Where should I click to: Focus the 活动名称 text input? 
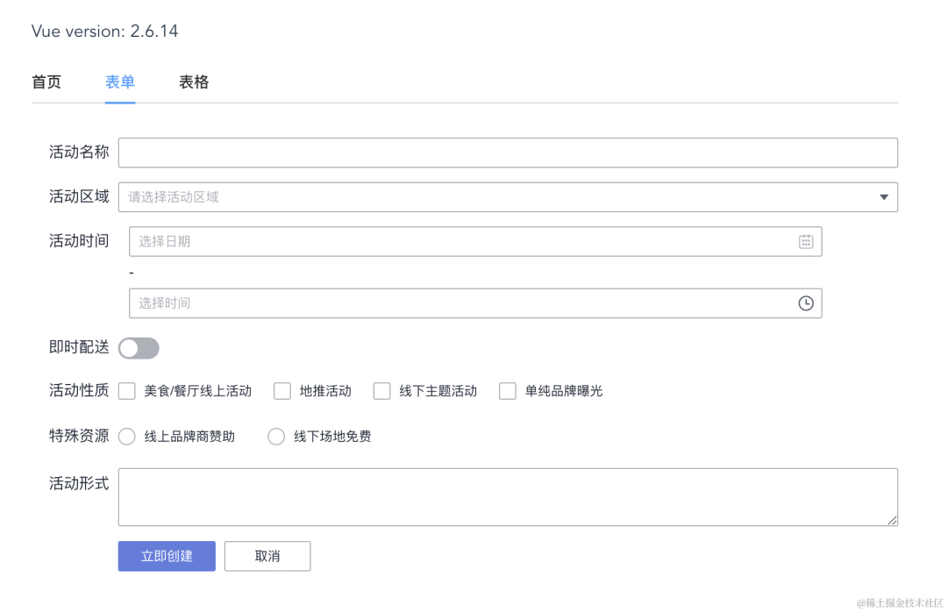click(x=508, y=153)
